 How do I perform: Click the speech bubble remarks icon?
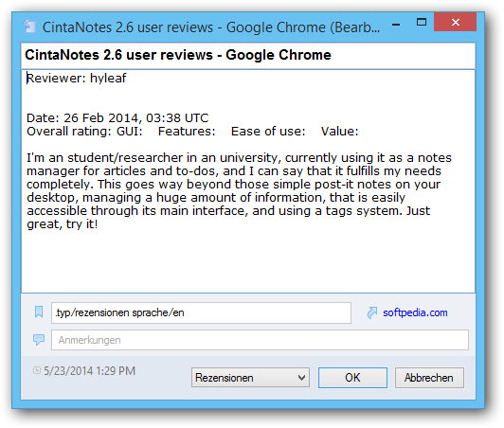pyautogui.click(x=39, y=340)
